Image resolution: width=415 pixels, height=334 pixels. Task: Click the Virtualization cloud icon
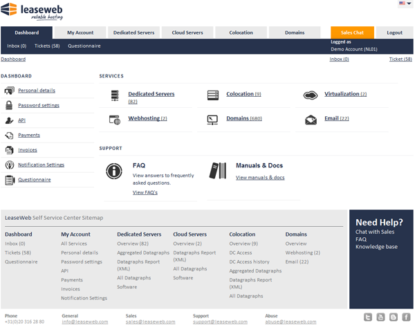click(x=311, y=95)
